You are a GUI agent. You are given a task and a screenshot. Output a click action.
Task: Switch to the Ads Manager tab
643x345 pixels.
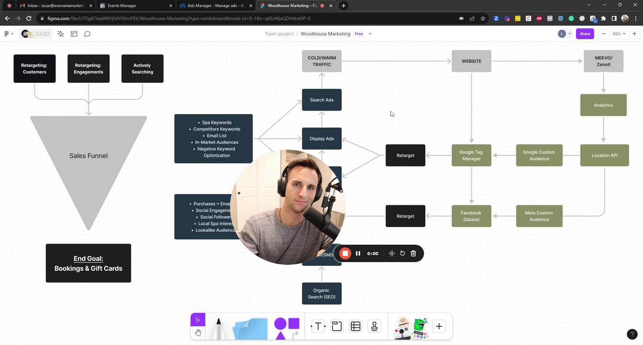click(x=215, y=6)
